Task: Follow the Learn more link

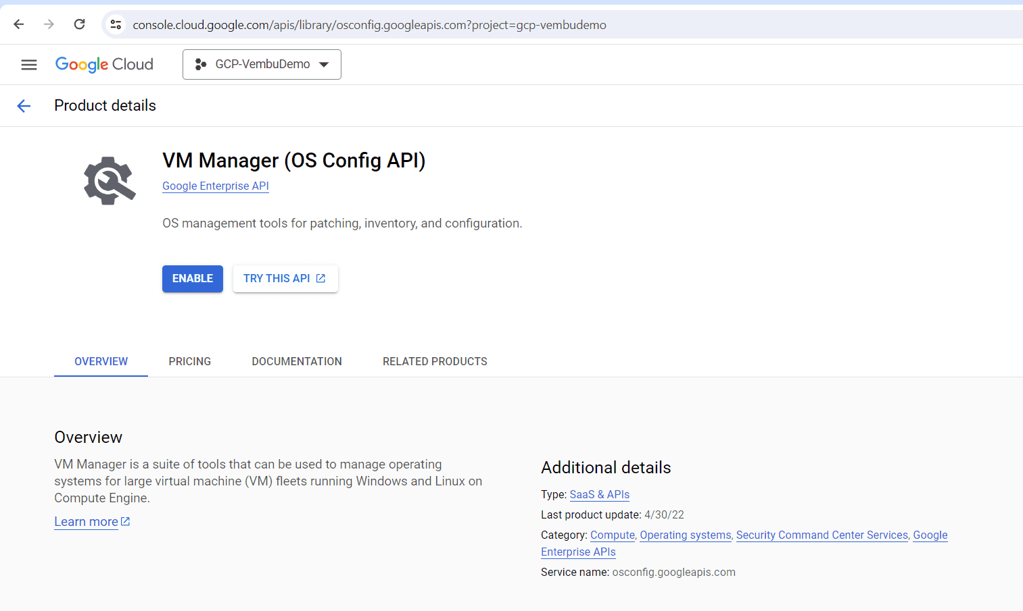Action: click(92, 522)
